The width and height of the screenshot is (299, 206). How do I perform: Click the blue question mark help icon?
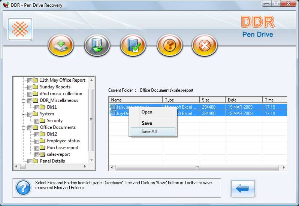pyautogui.click(x=23, y=188)
